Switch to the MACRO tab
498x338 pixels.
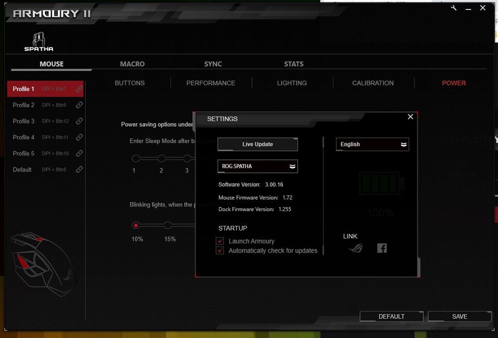tap(132, 64)
